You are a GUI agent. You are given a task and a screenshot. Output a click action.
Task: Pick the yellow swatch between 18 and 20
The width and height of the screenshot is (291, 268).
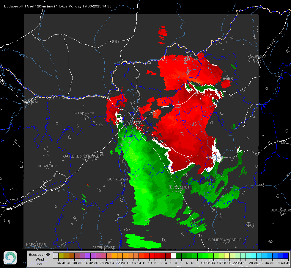tap(227, 256)
